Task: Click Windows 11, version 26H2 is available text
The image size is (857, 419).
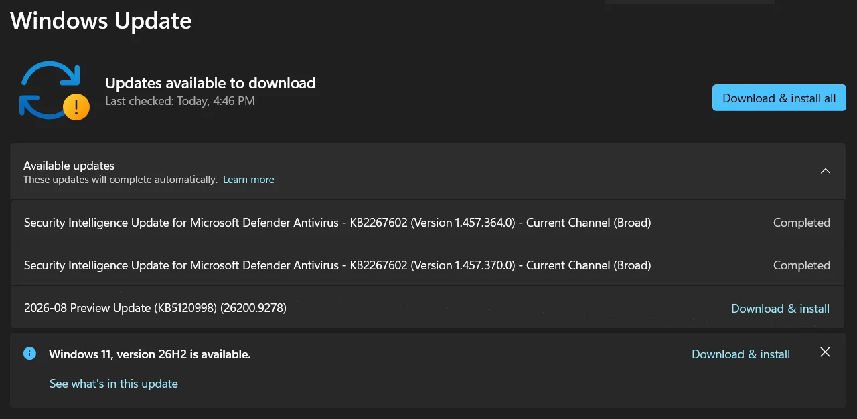Action: tap(150, 354)
